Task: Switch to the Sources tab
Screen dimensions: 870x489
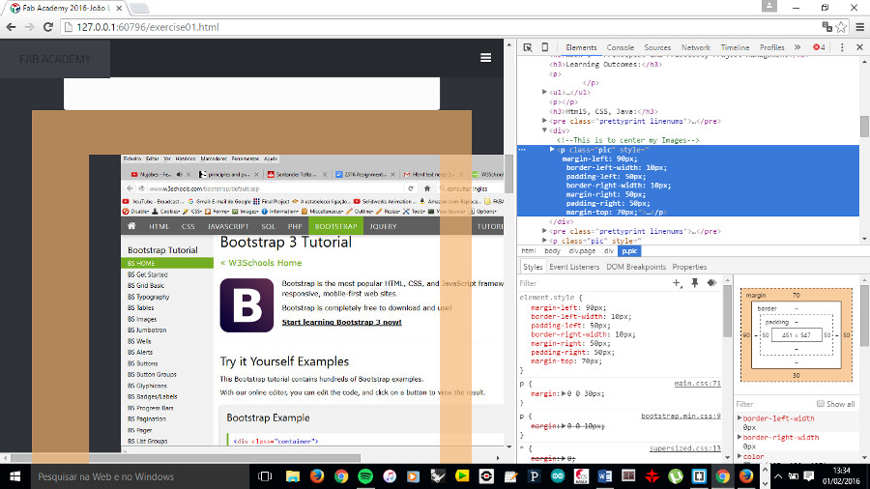Action: click(x=657, y=47)
